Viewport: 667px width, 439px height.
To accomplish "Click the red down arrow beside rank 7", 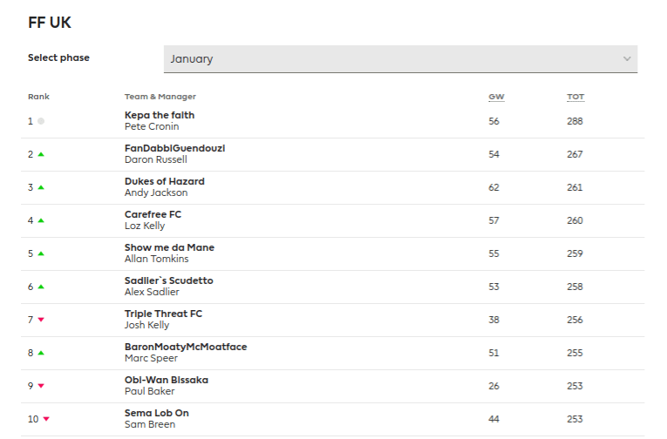I will (x=41, y=320).
